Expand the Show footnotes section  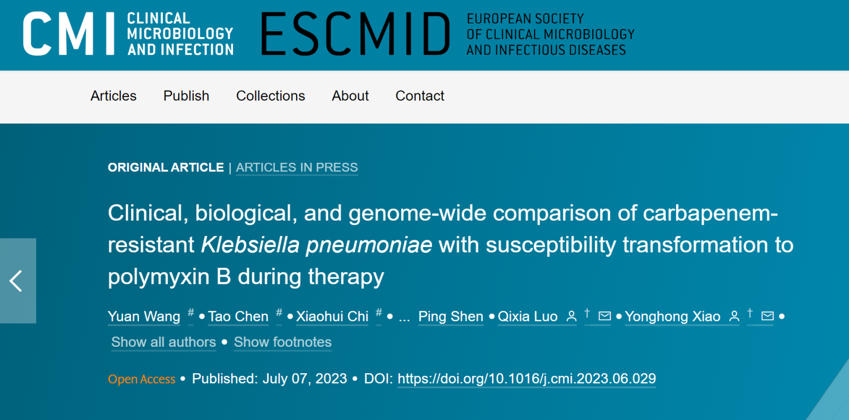[282, 342]
